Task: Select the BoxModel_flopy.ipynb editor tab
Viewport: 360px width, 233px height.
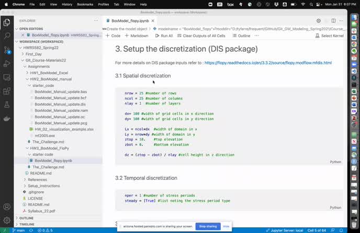Action: point(129,21)
